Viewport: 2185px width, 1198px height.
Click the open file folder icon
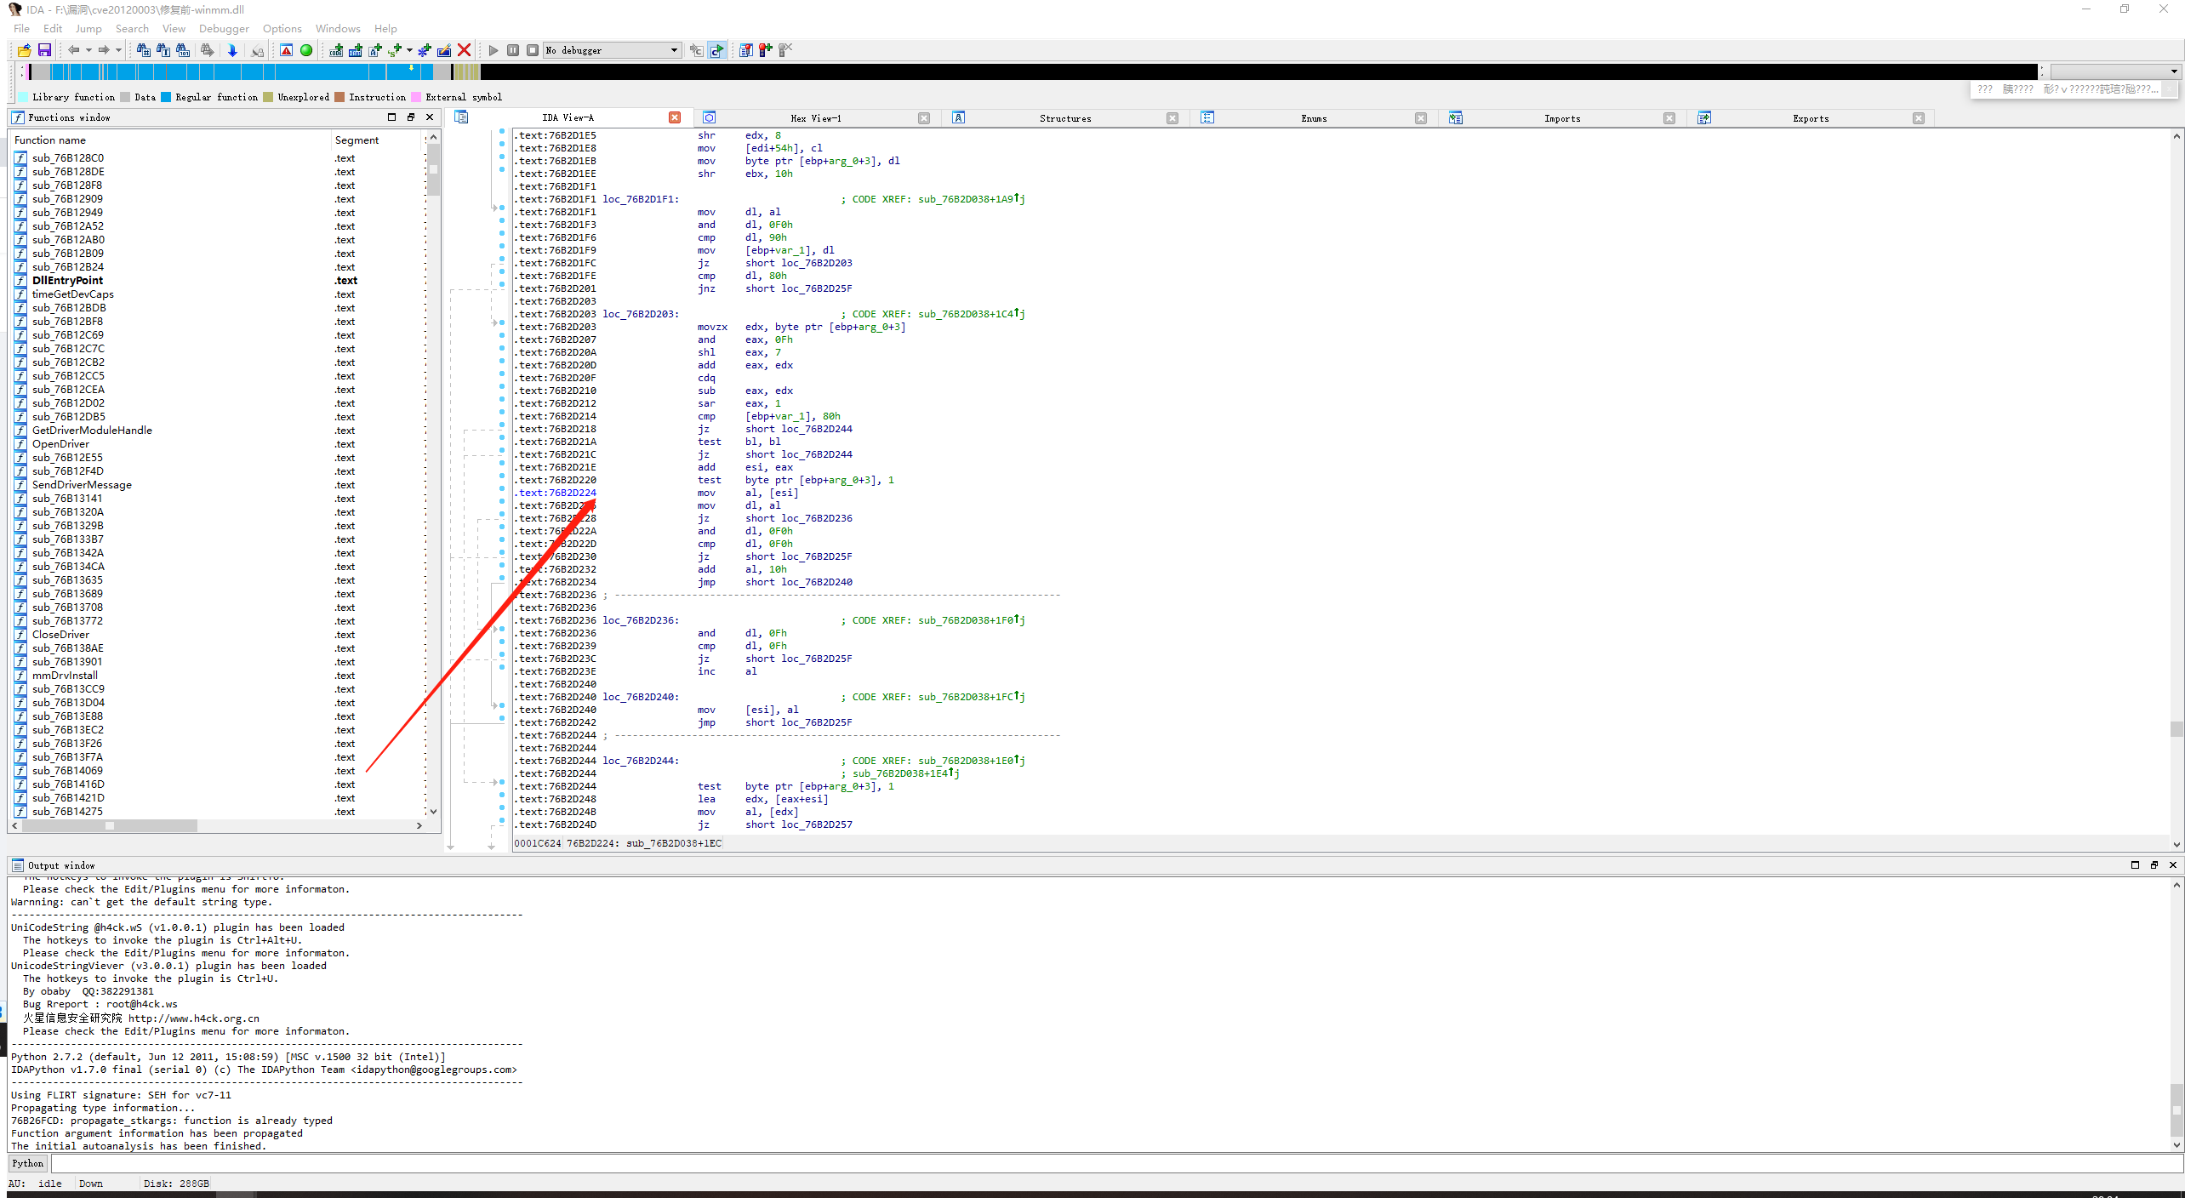(24, 50)
